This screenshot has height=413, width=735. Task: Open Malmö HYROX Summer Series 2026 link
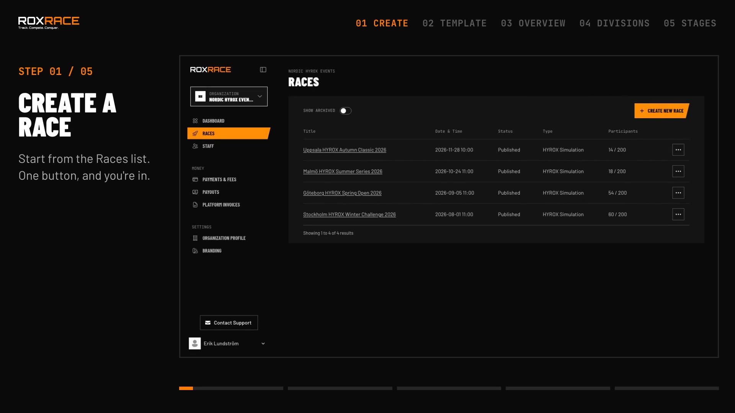click(x=343, y=171)
